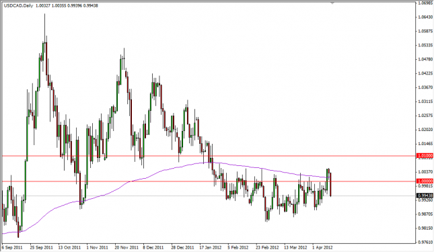Click the 0.99815 price axis label

point(425,186)
